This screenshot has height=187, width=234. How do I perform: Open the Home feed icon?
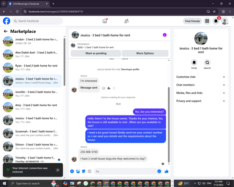[x=105, y=21]
